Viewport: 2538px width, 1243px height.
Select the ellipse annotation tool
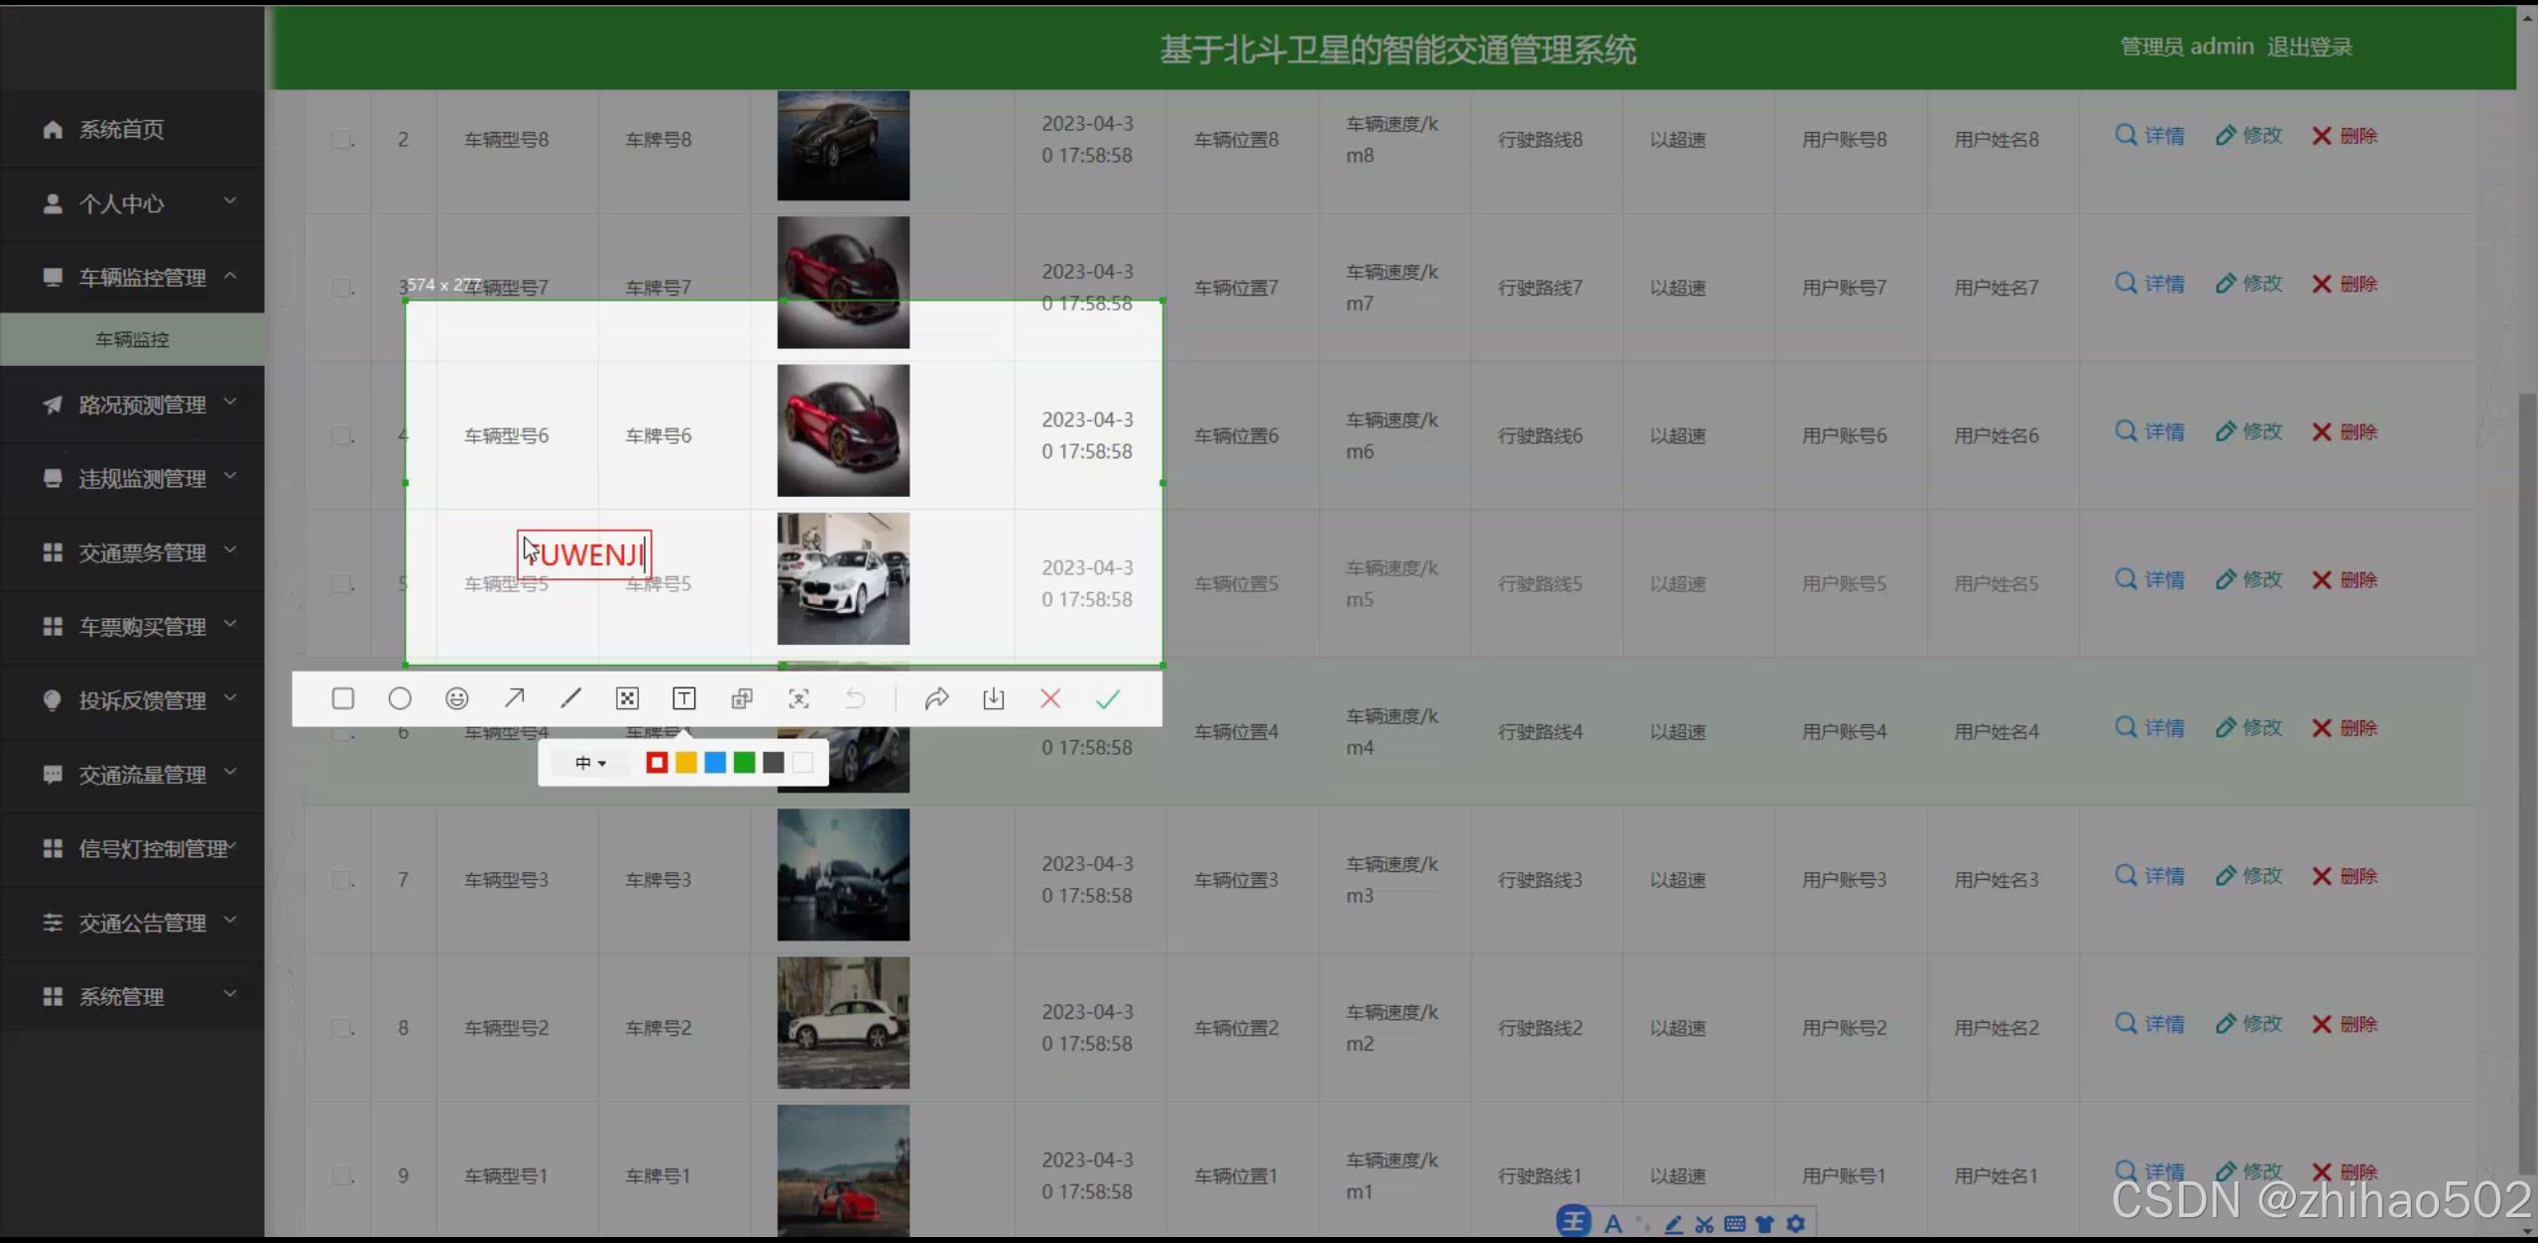pyautogui.click(x=400, y=698)
